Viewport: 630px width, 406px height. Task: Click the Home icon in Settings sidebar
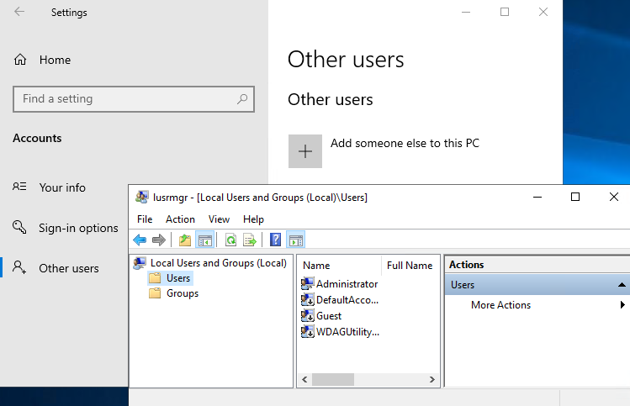pyautogui.click(x=20, y=60)
